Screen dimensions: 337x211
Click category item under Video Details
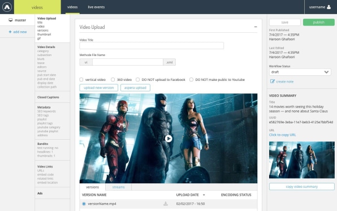43,51
